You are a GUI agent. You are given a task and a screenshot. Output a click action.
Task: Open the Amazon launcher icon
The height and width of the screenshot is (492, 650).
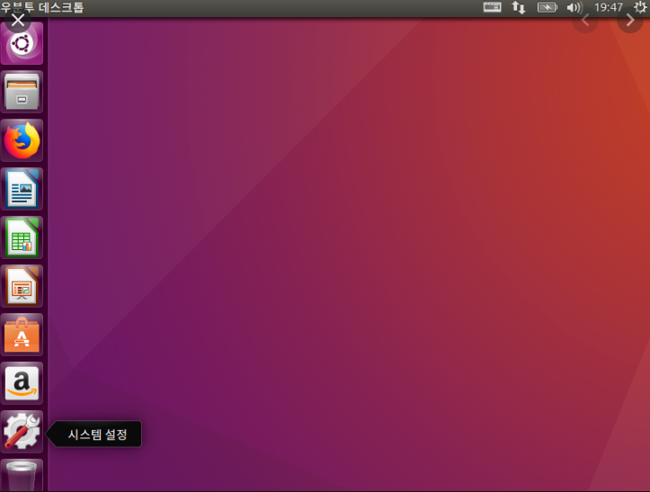coord(22,383)
